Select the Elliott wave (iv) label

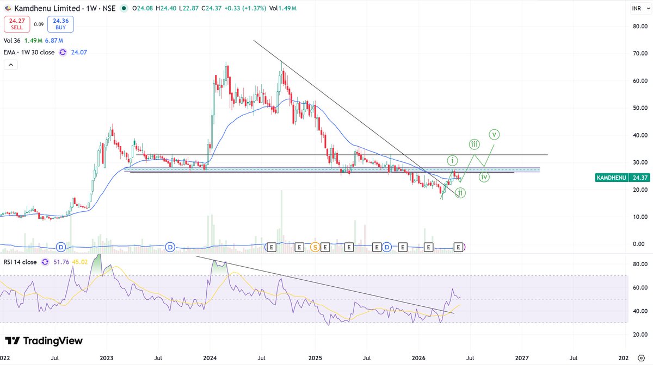(x=485, y=177)
